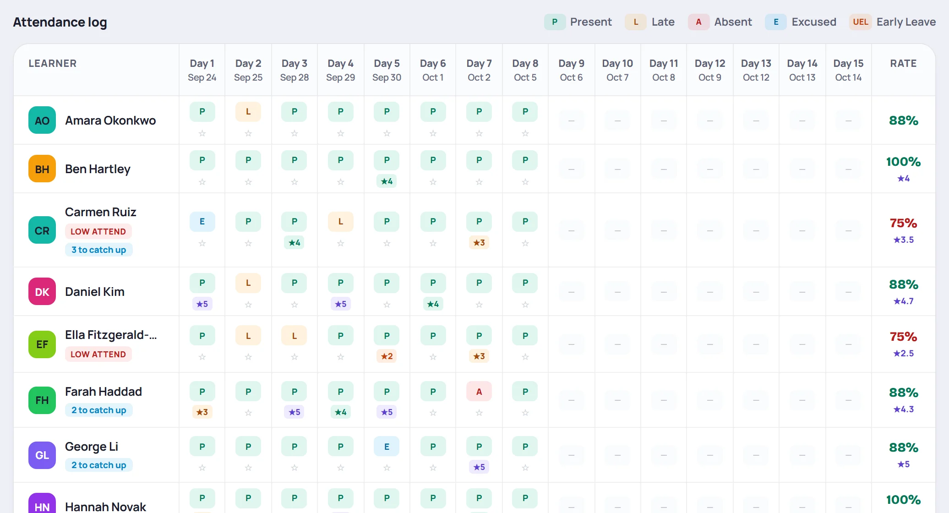Click the Present legend swatch
949x513 pixels.
(555, 22)
